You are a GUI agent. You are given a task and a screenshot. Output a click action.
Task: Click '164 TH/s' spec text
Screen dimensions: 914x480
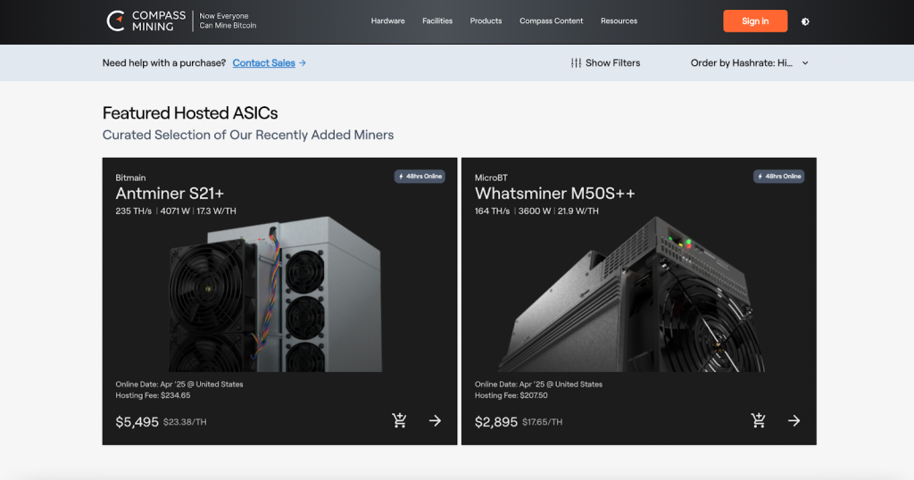[x=492, y=211]
